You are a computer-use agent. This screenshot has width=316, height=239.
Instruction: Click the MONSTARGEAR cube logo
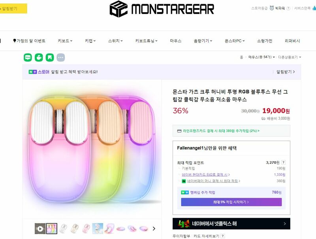pos(118,9)
